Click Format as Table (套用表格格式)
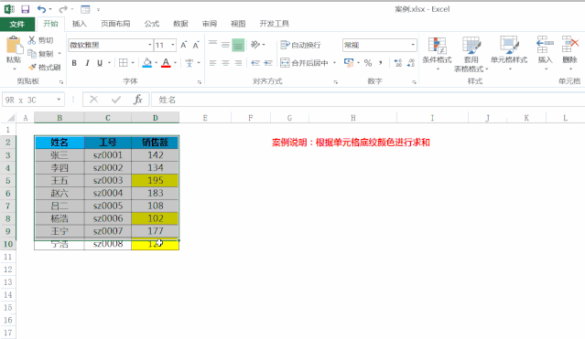585x339 pixels. point(471,54)
